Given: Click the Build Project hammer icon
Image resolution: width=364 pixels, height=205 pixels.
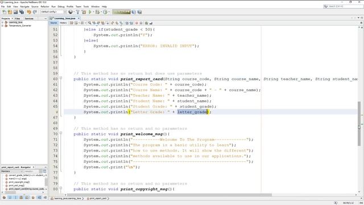Looking at the screenshot, I should pos(78,12).
